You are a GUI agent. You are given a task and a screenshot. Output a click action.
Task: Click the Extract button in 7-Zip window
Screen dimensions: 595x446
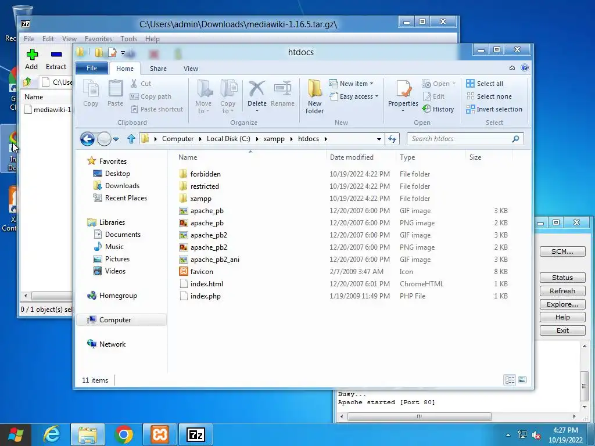pos(56,59)
